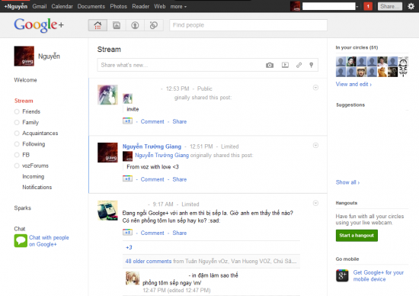Open Calendar from the top bar
Viewport: 419px width, 296px height.
tap(62, 6)
